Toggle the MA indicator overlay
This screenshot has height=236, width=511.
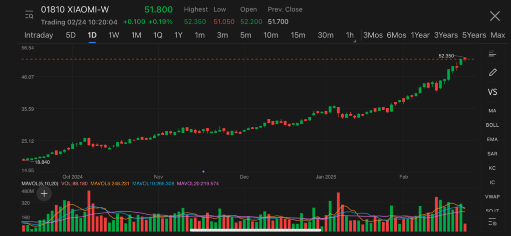492,110
